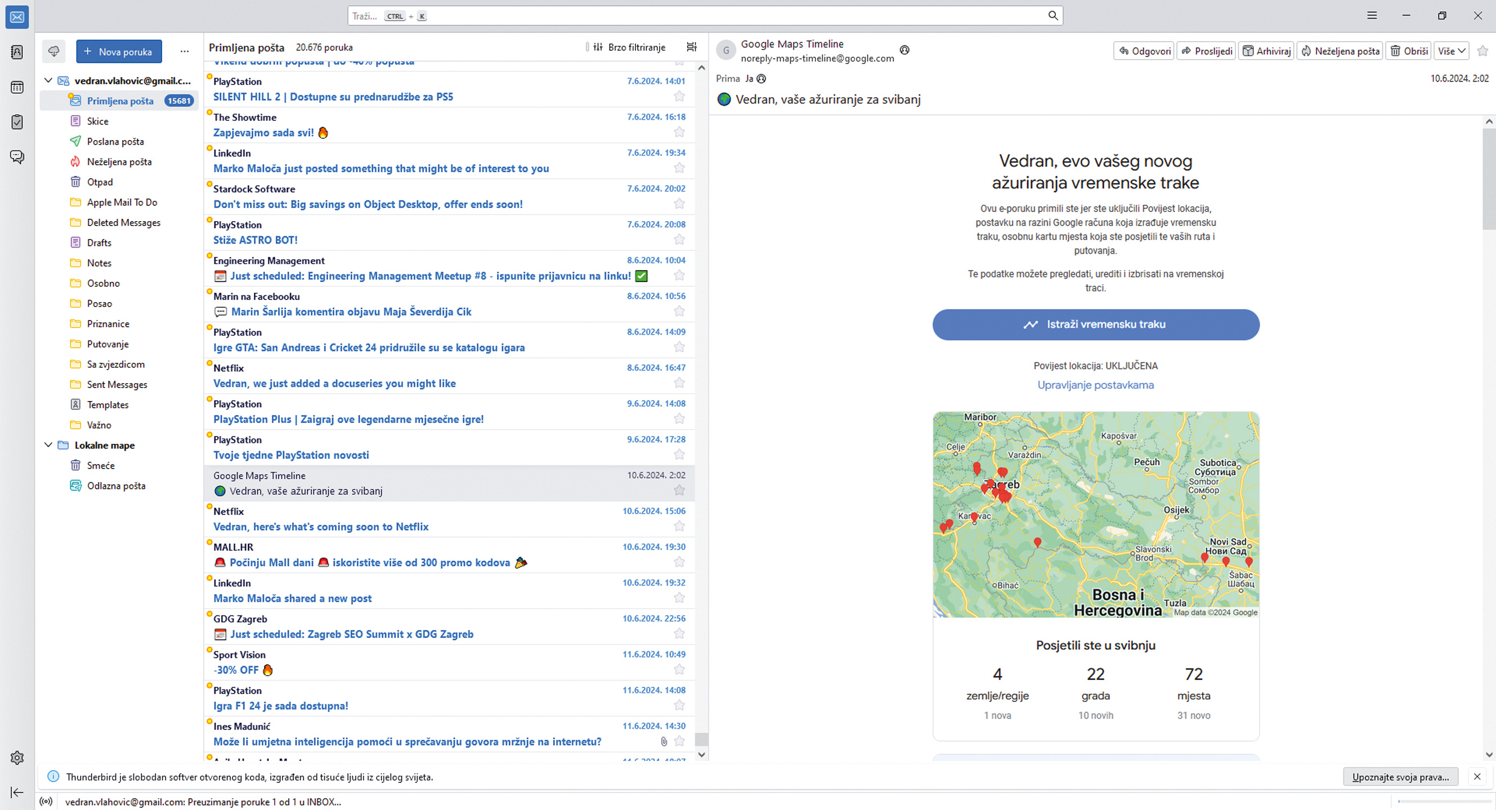Open the Tvoje tjedne PlayStation novosti message

(450, 447)
